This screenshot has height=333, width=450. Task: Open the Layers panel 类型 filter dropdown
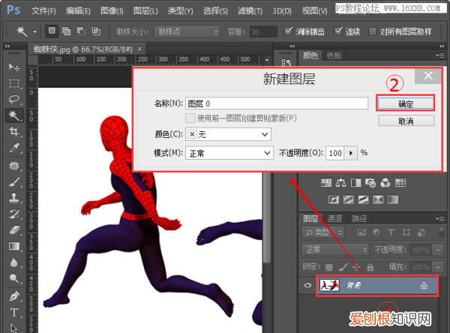click(x=322, y=232)
